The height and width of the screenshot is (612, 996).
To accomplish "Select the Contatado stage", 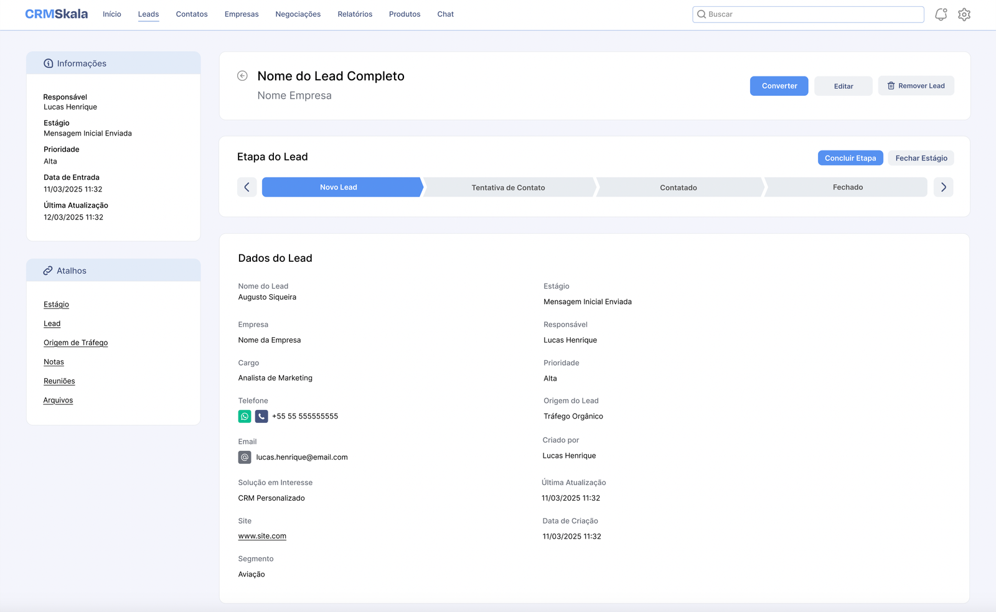I will [x=678, y=187].
